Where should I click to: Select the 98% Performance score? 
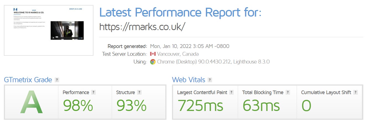78,106
